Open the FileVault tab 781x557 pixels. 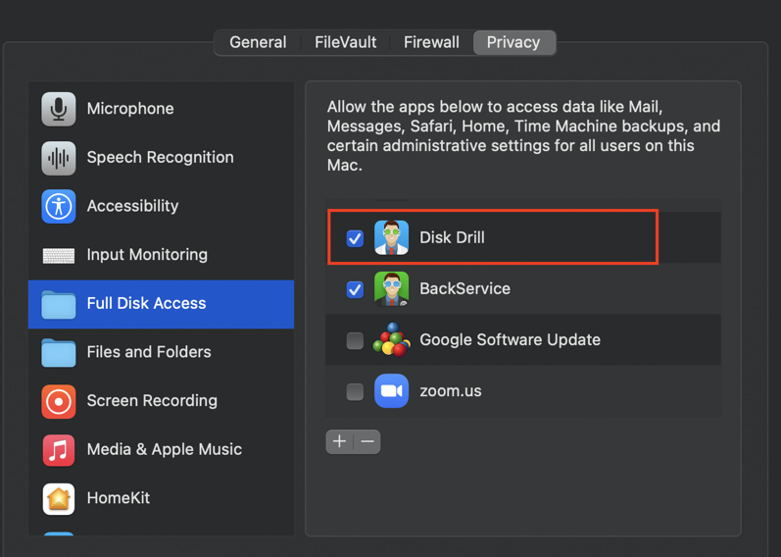pos(345,42)
